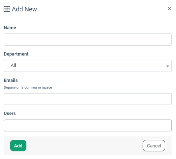
Task: Click empty footer area between Add and Cancel
Action: coord(85,145)
